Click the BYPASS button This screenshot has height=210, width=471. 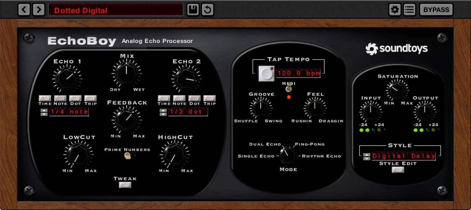tap(436, 9)
